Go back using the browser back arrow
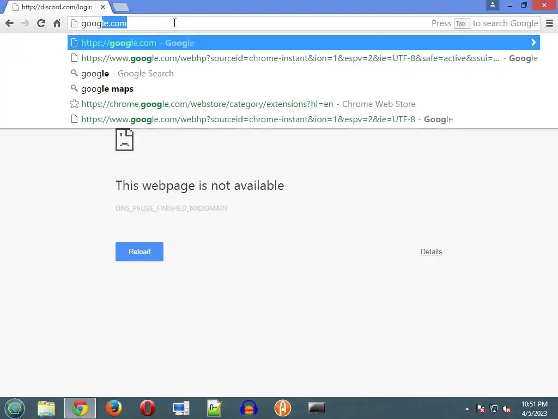This screenshot has width=558, height=419. [x=10, y=23]
